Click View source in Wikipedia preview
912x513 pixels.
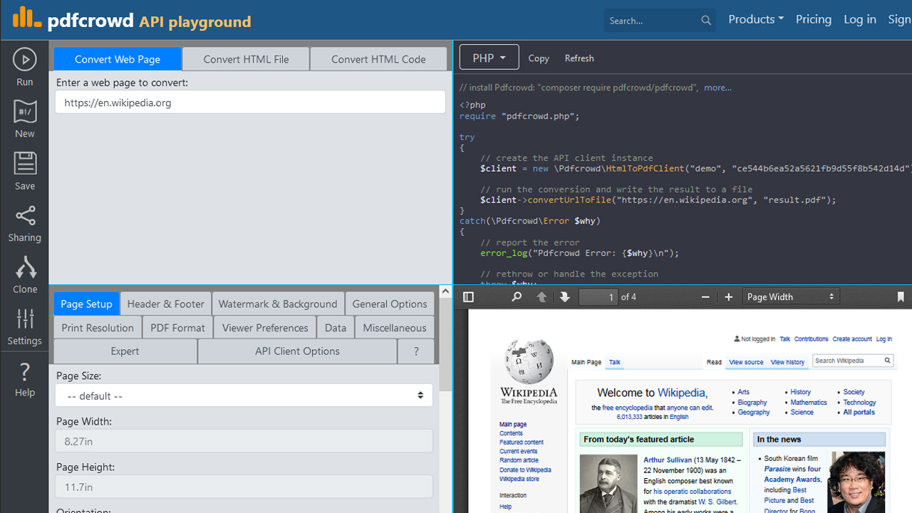(x=746, y=362)
